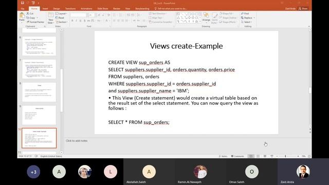329x185 pixels.
Task: Switch to Normal view icon
Action: pos(251,156)
